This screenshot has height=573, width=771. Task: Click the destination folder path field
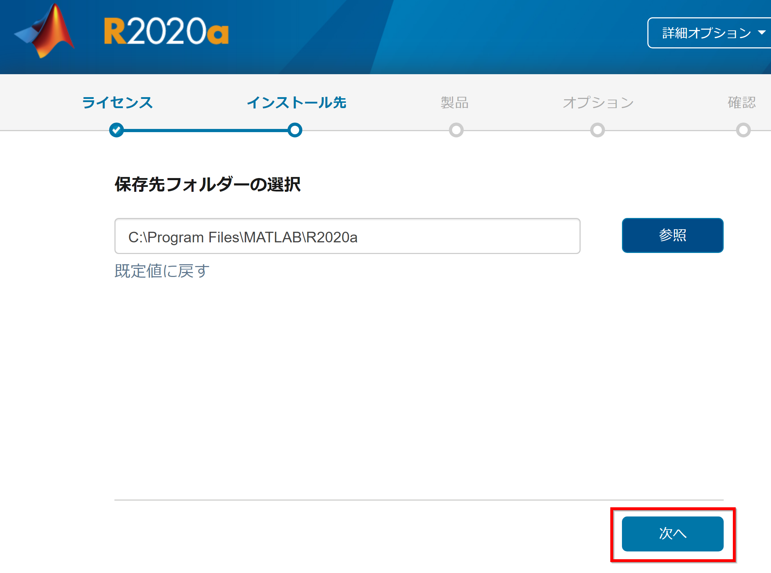pyautogui.click(x=347, y=236)
